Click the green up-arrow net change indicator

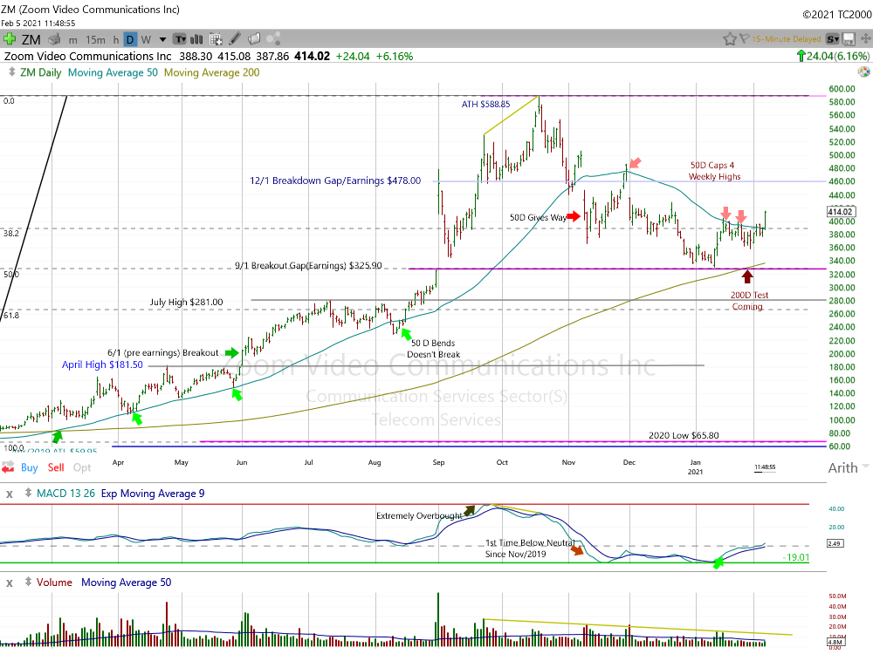point(801,56)
